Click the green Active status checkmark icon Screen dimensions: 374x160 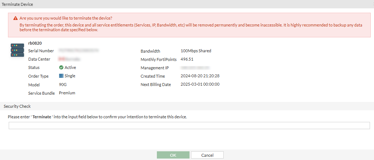pyautogui.click(x=61, y=67)
